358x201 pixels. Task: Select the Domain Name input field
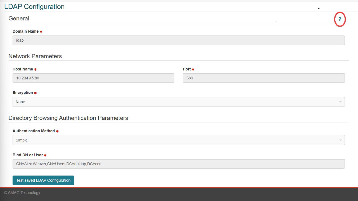coord(178,40)
